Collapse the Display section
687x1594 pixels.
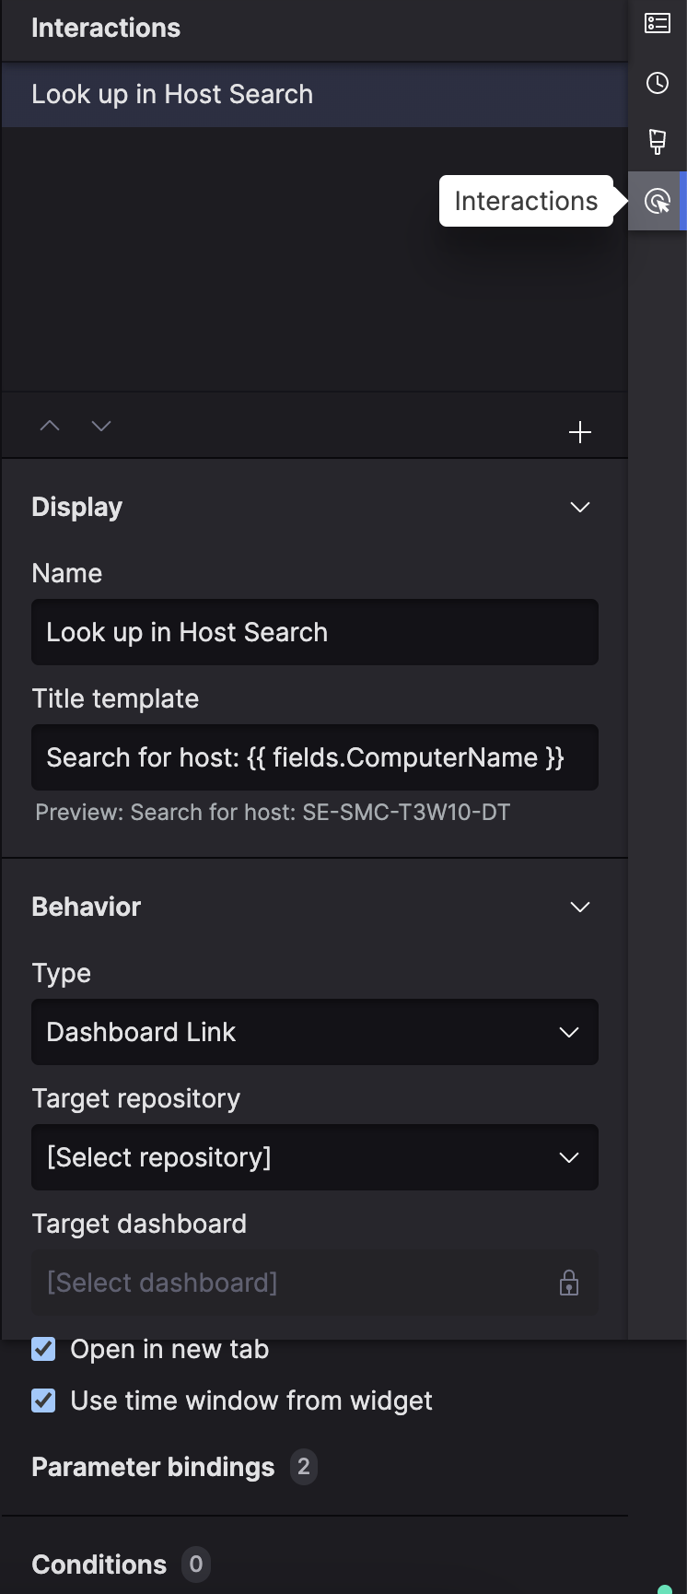coord(579,507)
